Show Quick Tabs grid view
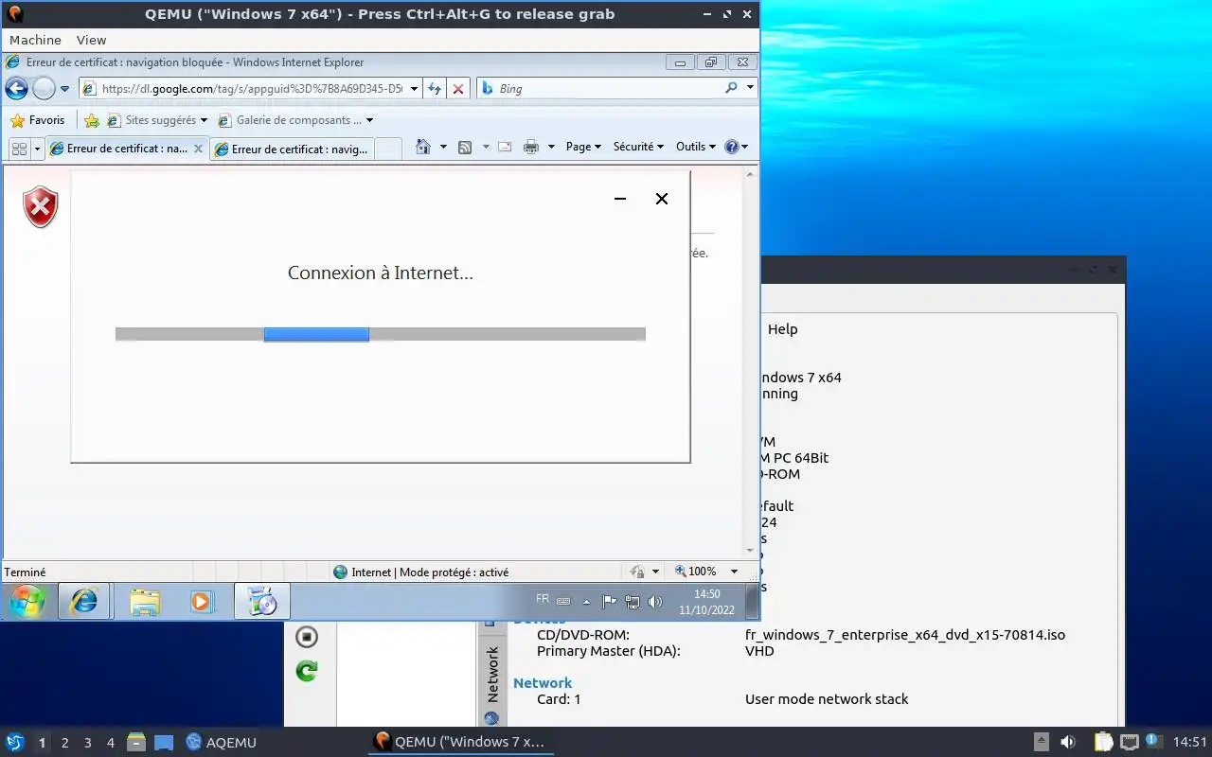Screen dimensions: 1212x757 [x=20, y=149]
